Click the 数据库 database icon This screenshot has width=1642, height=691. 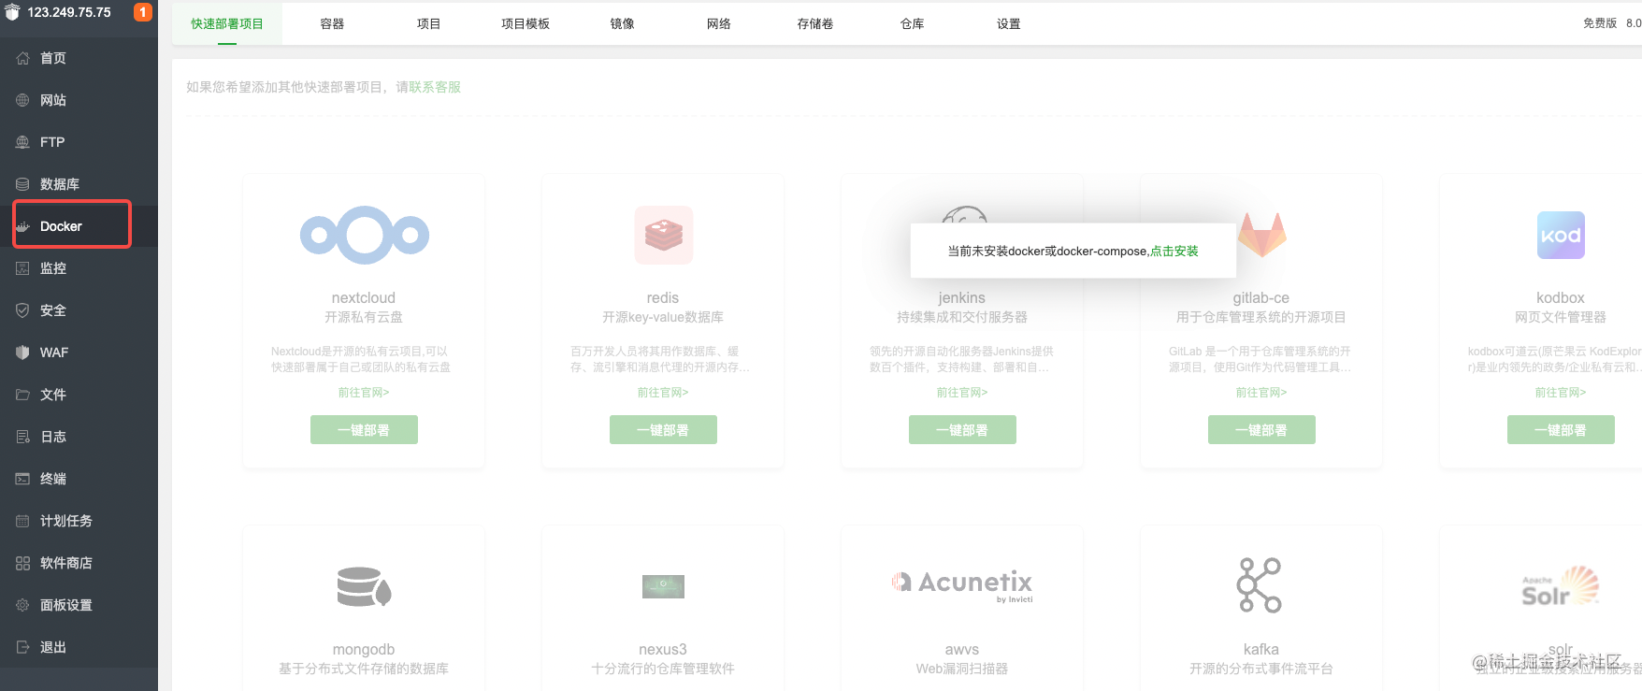[22, 184]
